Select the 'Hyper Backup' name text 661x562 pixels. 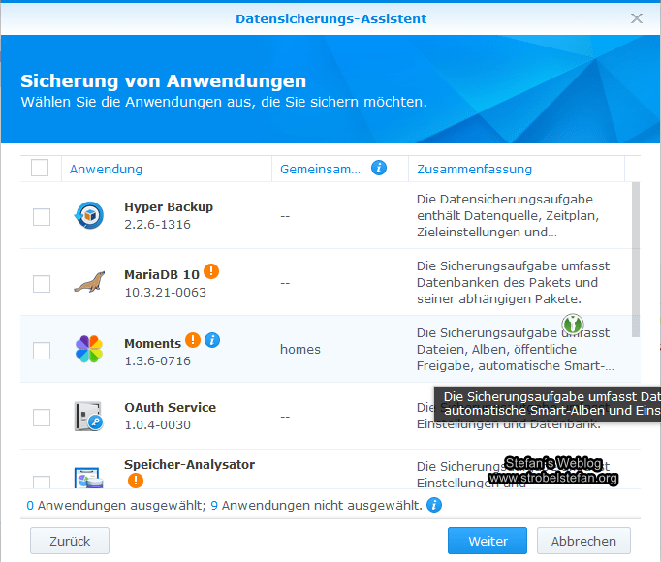169,207
